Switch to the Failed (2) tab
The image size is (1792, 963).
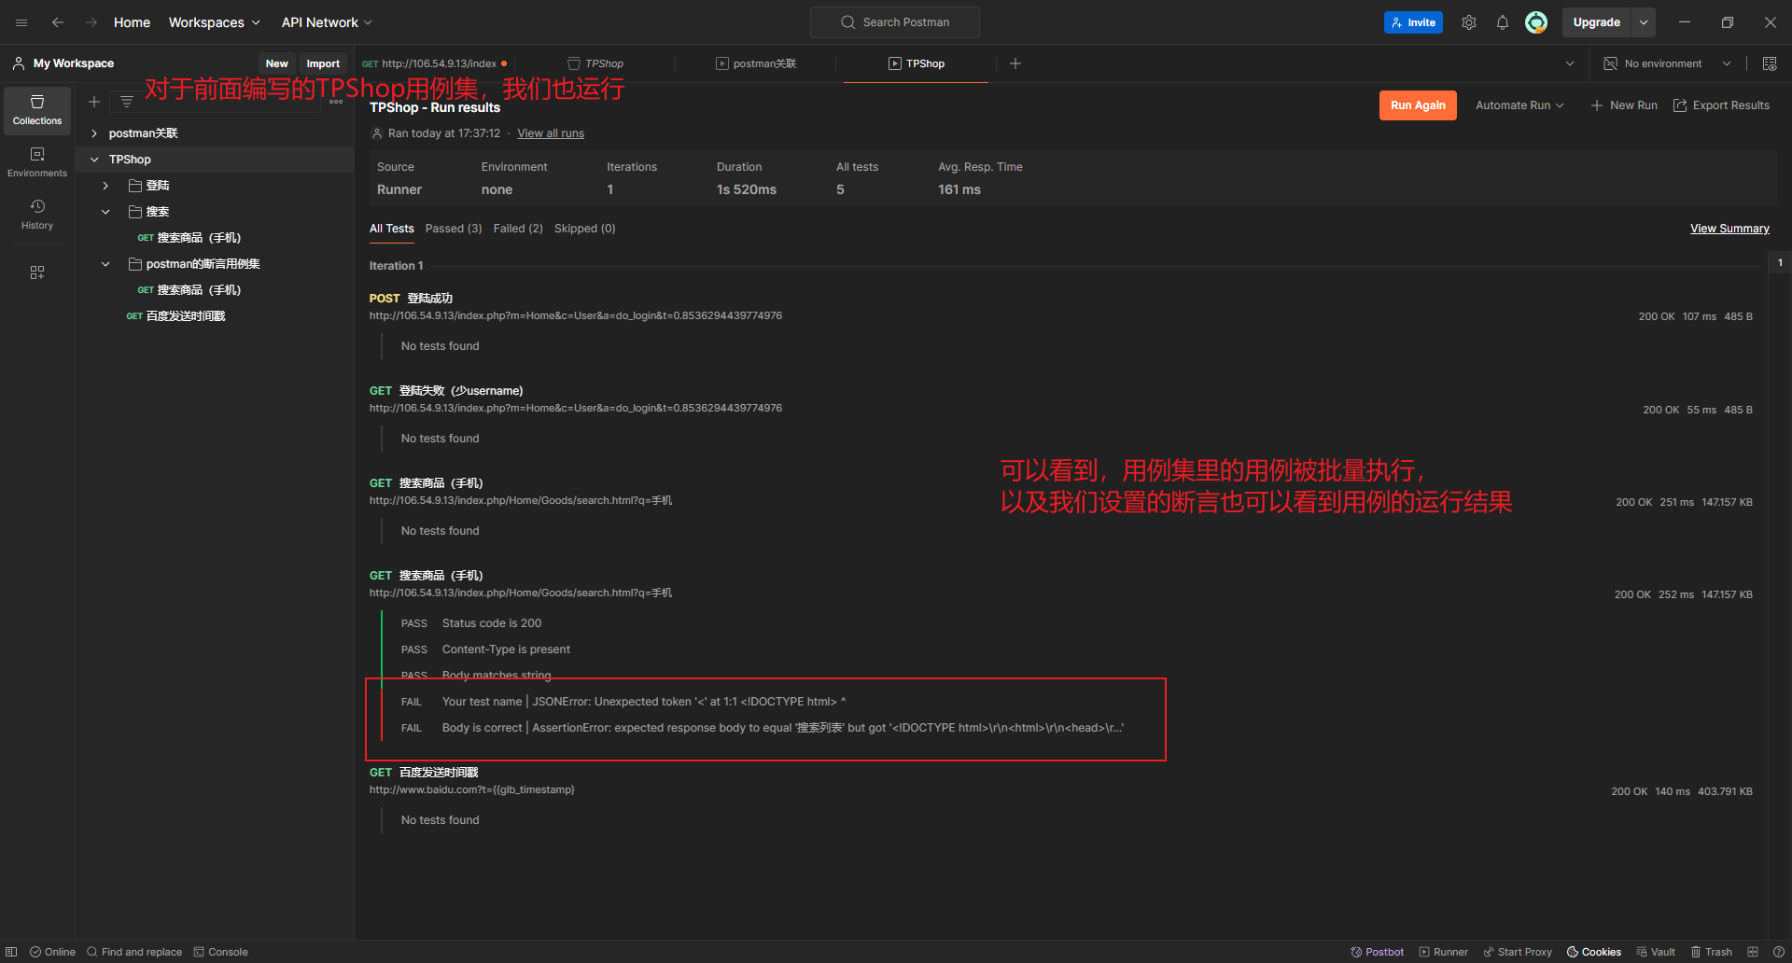point(518,229)
